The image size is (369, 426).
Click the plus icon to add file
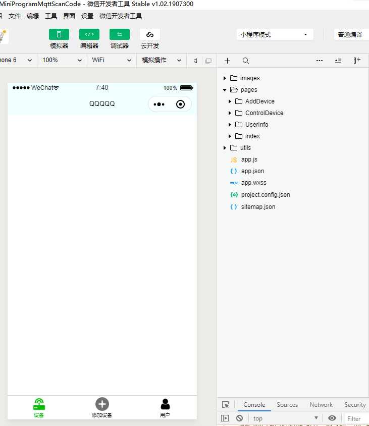[228, 61]
